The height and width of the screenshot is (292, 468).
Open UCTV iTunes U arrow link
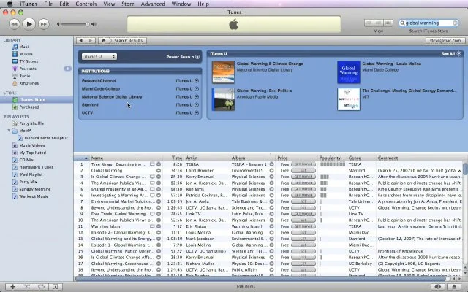[197, 113]
